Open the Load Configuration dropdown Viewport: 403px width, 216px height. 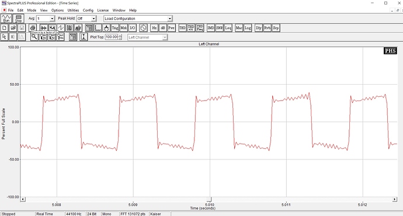169,19
